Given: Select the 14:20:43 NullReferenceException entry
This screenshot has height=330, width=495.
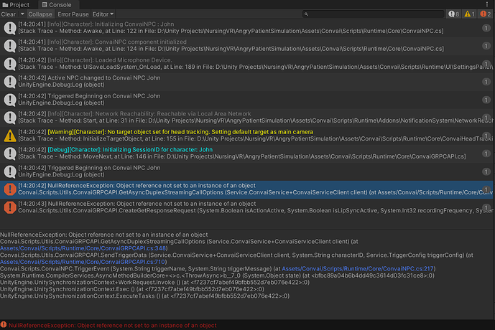Looking at the screenshot, I should pos(246,207).
